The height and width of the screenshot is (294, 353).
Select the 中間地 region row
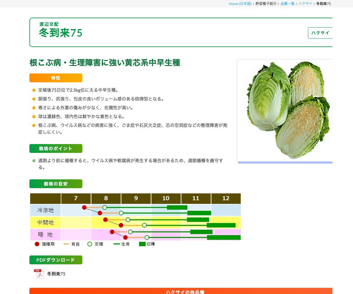click(45, 223)
